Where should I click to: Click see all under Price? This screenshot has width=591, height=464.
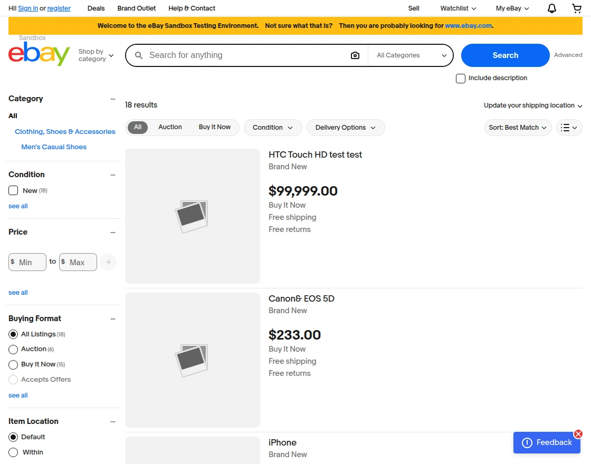pyautogui.click(x=18, y=293)
